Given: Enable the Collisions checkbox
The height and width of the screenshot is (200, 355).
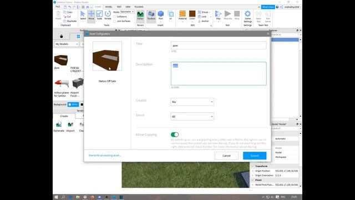Looking at the screenshot, I should tap(115, 17).
